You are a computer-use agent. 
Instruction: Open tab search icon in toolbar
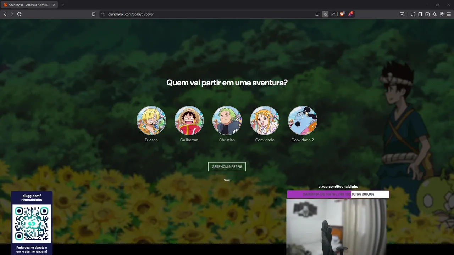pyautogui.click(x=402, y=14)
